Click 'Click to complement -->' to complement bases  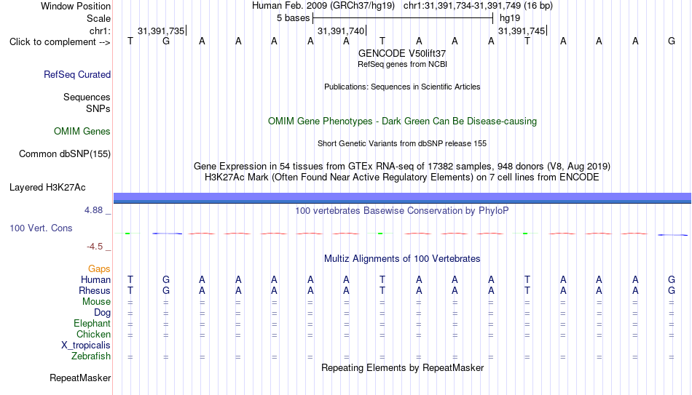pyautogui.click(x=60, y=42)
